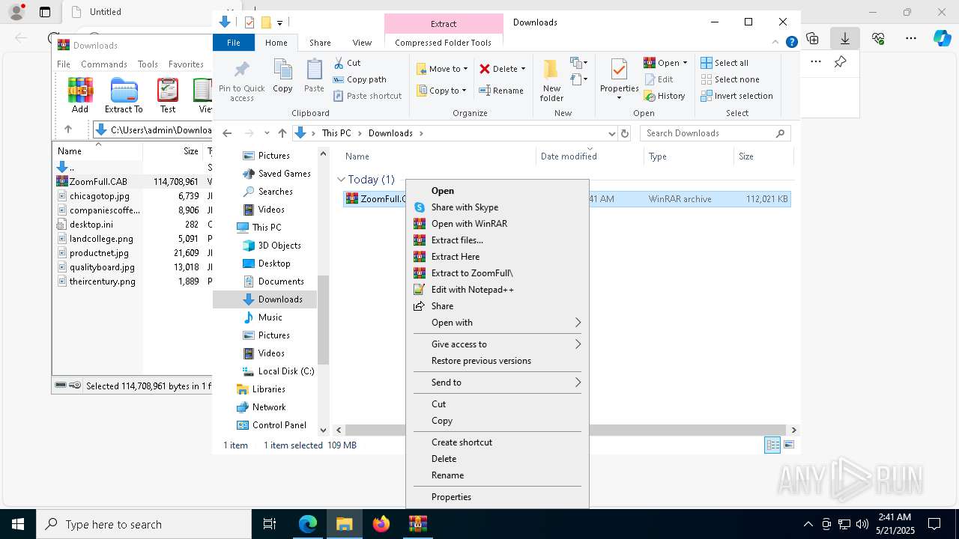This screenshot has width=959, height=539.
Task: Open the ribbon Open button dropdown
Action: pos(685,63)
